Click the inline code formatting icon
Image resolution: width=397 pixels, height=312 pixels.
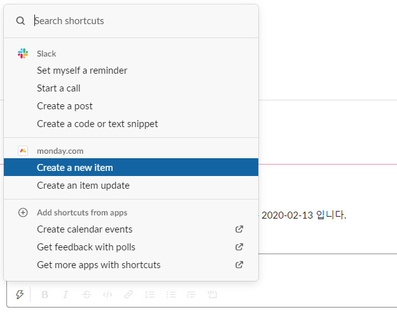pos(108,294)
